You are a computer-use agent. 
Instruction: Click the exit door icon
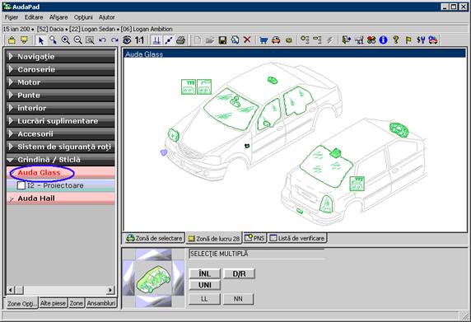point(347,40)
